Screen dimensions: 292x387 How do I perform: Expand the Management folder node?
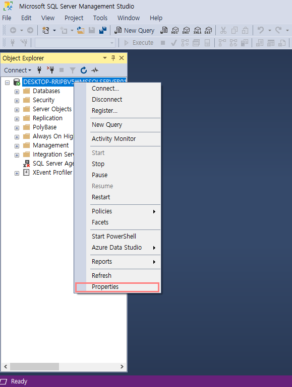pyautogui.click(x=17, y=146)
